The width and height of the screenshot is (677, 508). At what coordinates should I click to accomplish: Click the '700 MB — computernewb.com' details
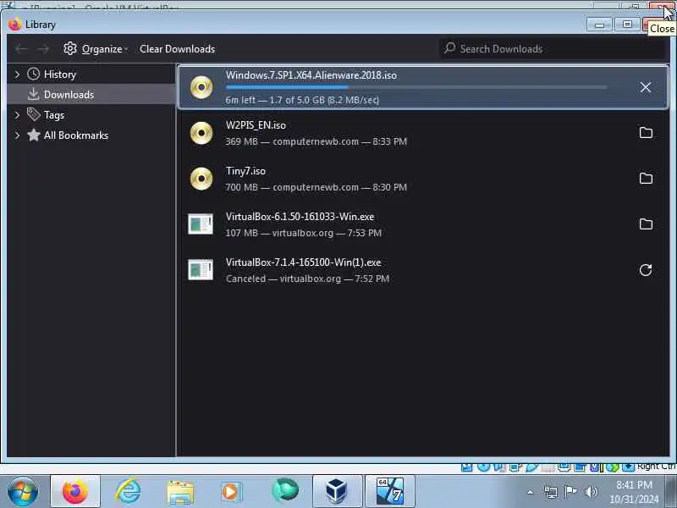316,187
